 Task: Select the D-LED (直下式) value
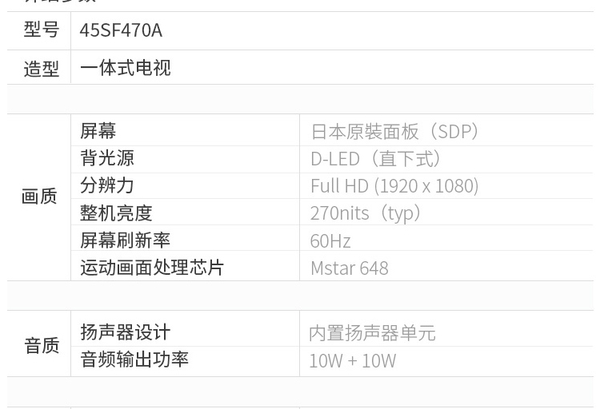(375, 158)
